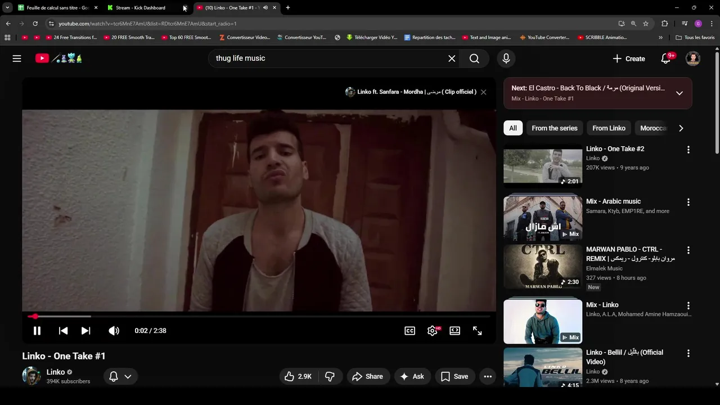This screenshot has height=405, width=720.
Task: Open the YouTube guide hamburger menu
Action: click(x=17, y=58)
